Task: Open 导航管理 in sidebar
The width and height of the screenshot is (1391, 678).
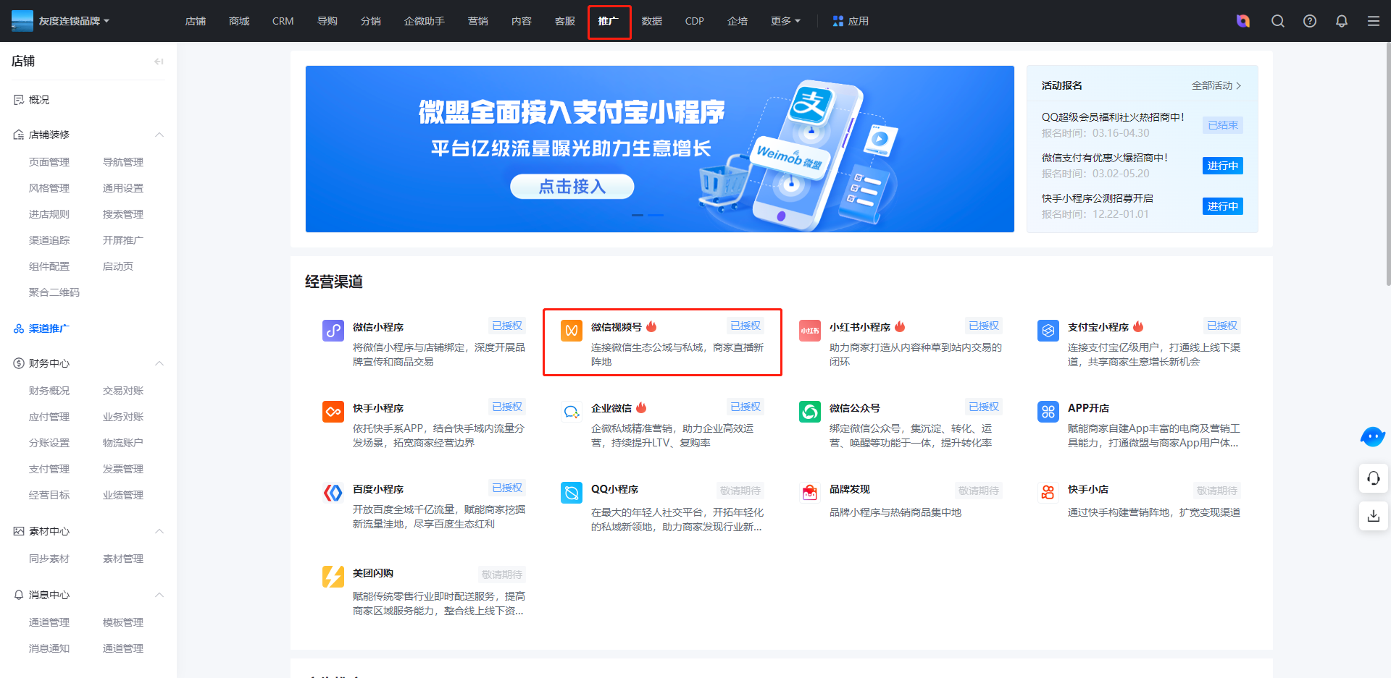Action: point(123,162)
